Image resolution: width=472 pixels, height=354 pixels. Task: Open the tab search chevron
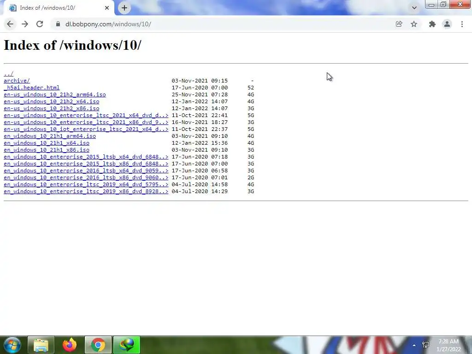click(414, 8)
